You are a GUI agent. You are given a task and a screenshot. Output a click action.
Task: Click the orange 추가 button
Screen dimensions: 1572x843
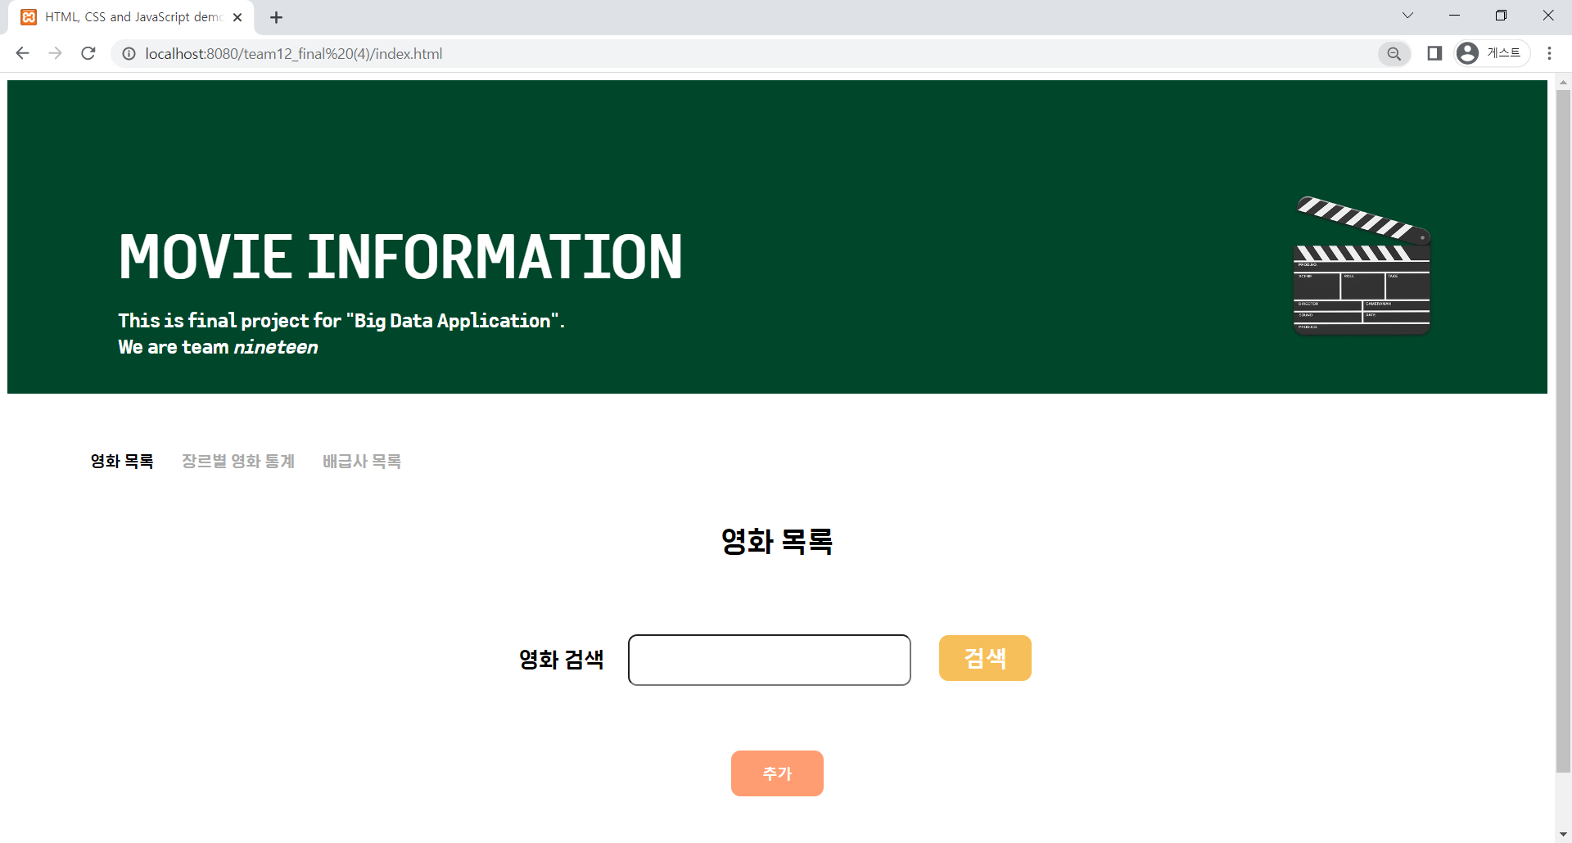(777, 773)
